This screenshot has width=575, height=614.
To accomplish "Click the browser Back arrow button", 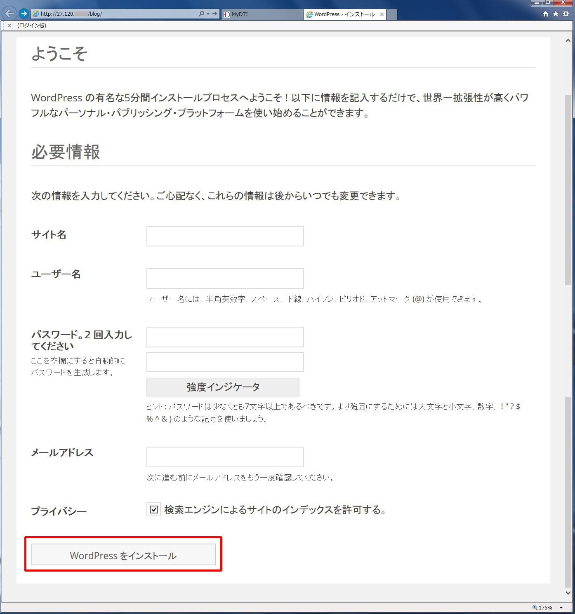I will [x=9, y=14].
